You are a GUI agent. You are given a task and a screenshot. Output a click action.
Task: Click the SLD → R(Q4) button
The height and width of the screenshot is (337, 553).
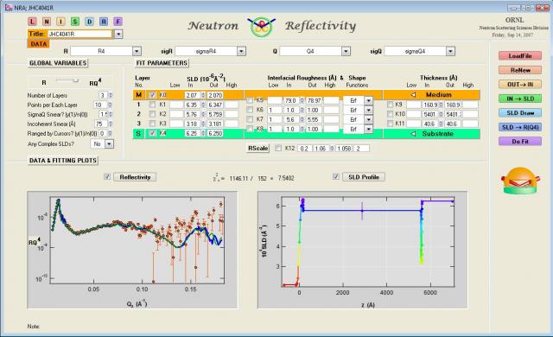point(520,127)
